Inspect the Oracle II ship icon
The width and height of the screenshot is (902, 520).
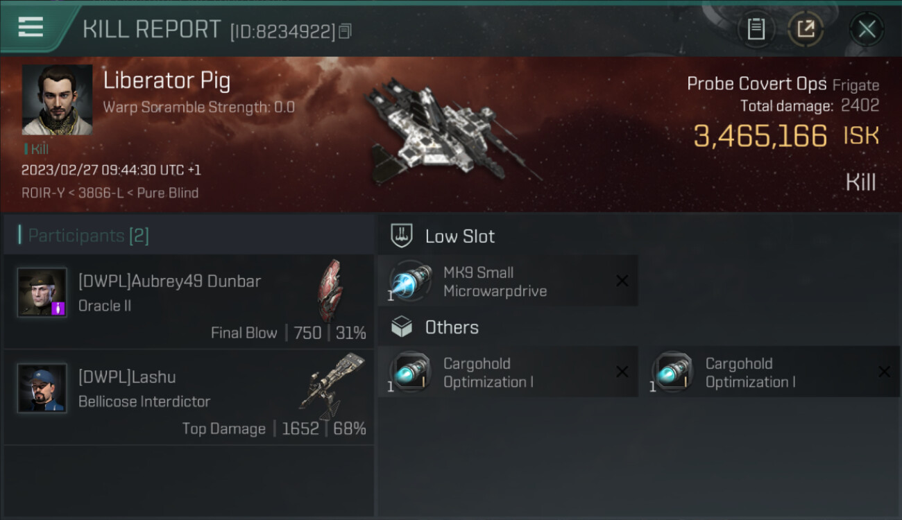coord(331,291)
